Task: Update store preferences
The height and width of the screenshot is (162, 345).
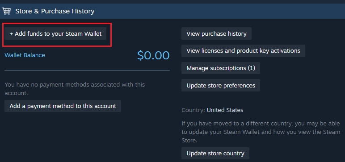Action: (x=221, y=85)
